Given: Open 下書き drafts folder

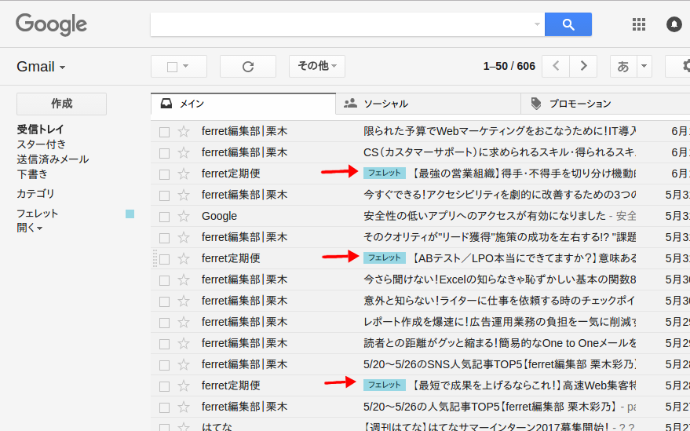Looking at the screenshot, I should [32, 174].
